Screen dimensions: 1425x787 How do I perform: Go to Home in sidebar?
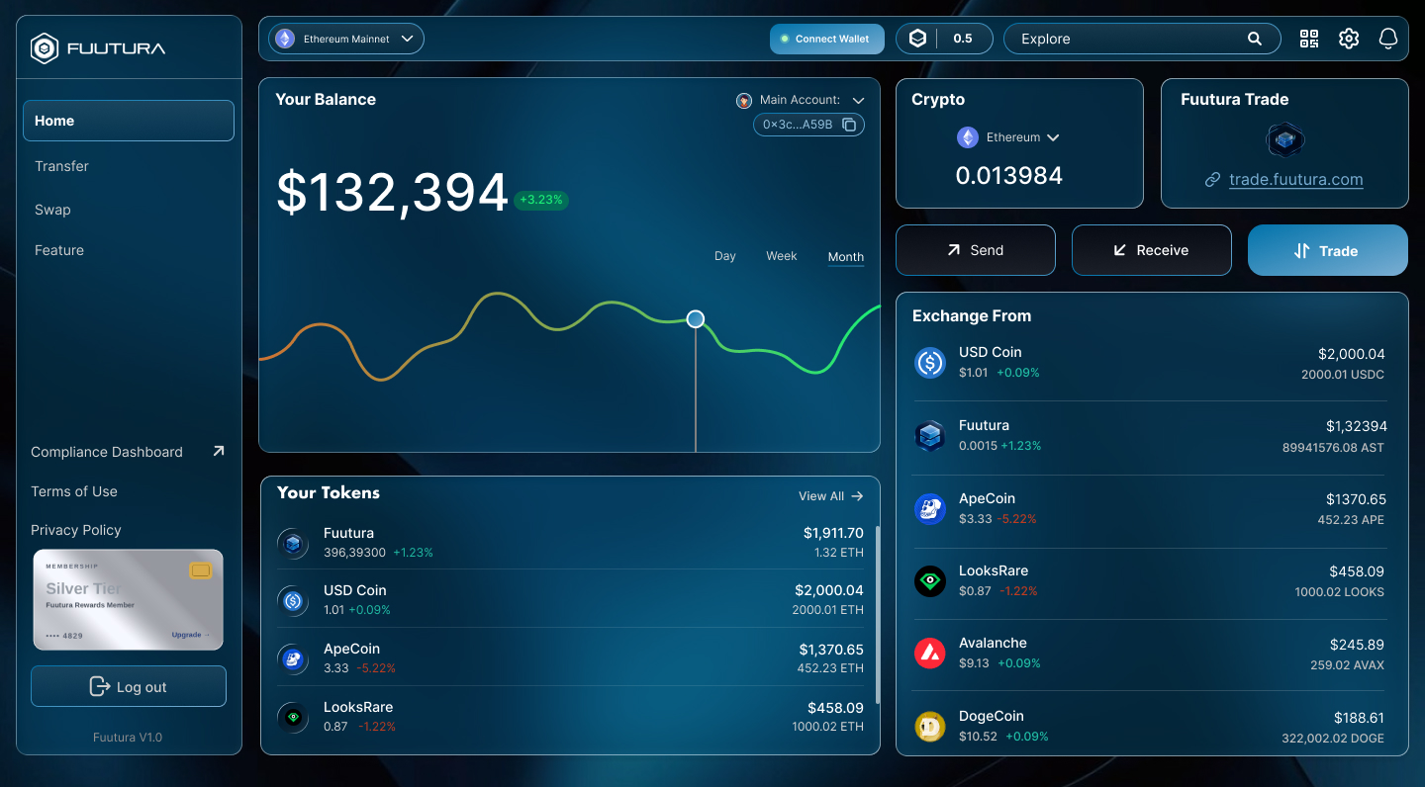[x=129, y=121]
